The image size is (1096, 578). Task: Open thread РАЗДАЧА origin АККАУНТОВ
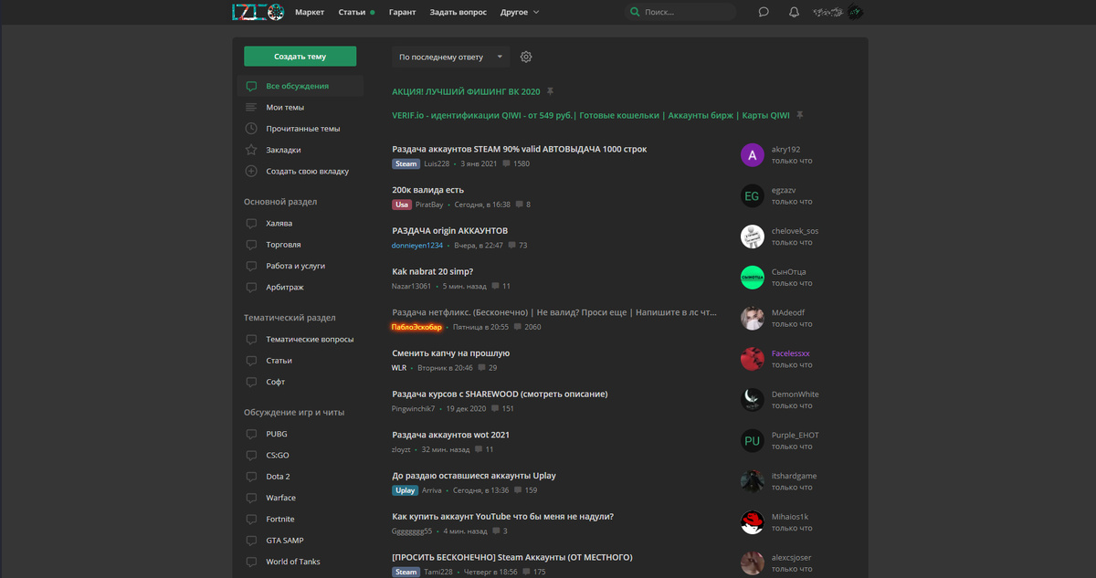pos(449,230)
